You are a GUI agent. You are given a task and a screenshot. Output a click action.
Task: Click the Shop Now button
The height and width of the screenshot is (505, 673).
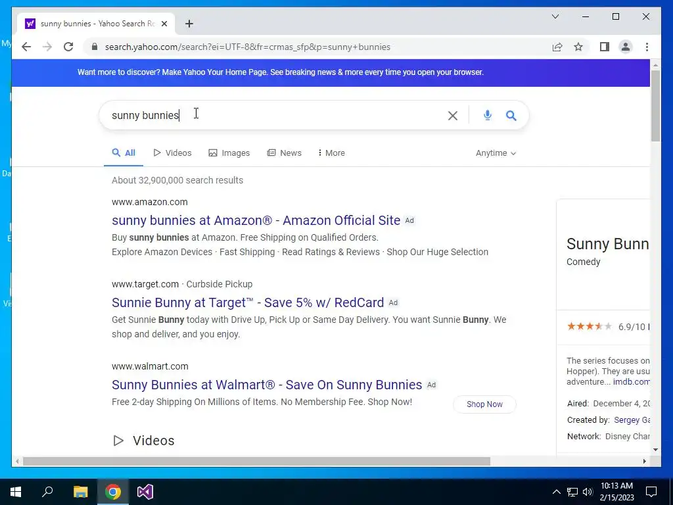[484, 404]
